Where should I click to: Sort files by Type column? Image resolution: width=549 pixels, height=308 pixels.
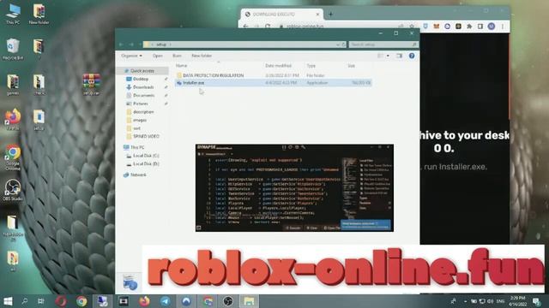[311, 66]
